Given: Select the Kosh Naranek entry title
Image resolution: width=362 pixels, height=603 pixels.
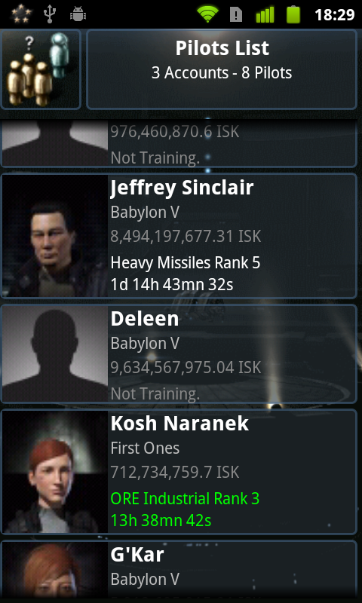Looking at the screenshot, I should (179, 424).
